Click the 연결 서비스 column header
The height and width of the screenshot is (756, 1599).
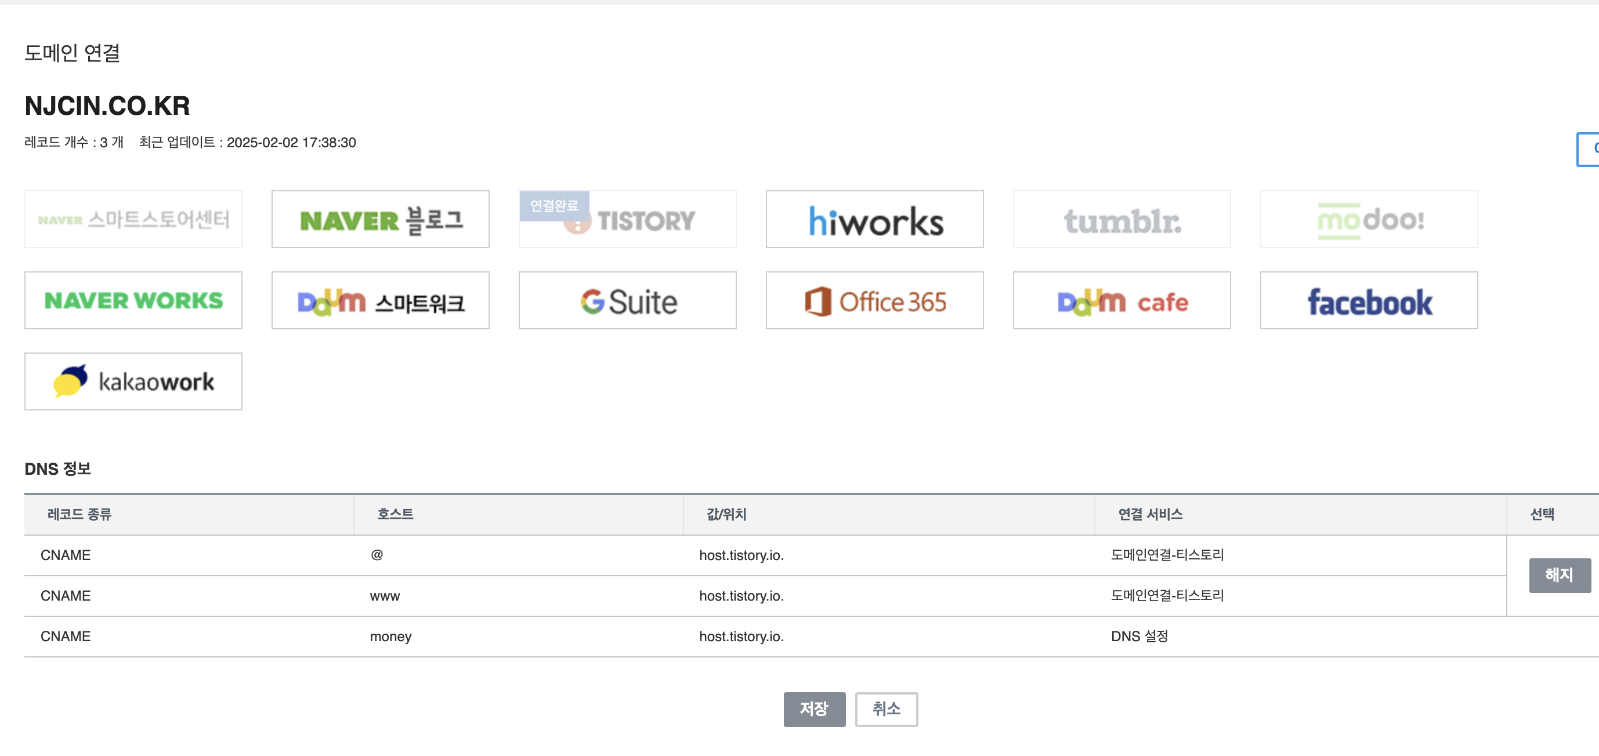[x=1149, y=514]
